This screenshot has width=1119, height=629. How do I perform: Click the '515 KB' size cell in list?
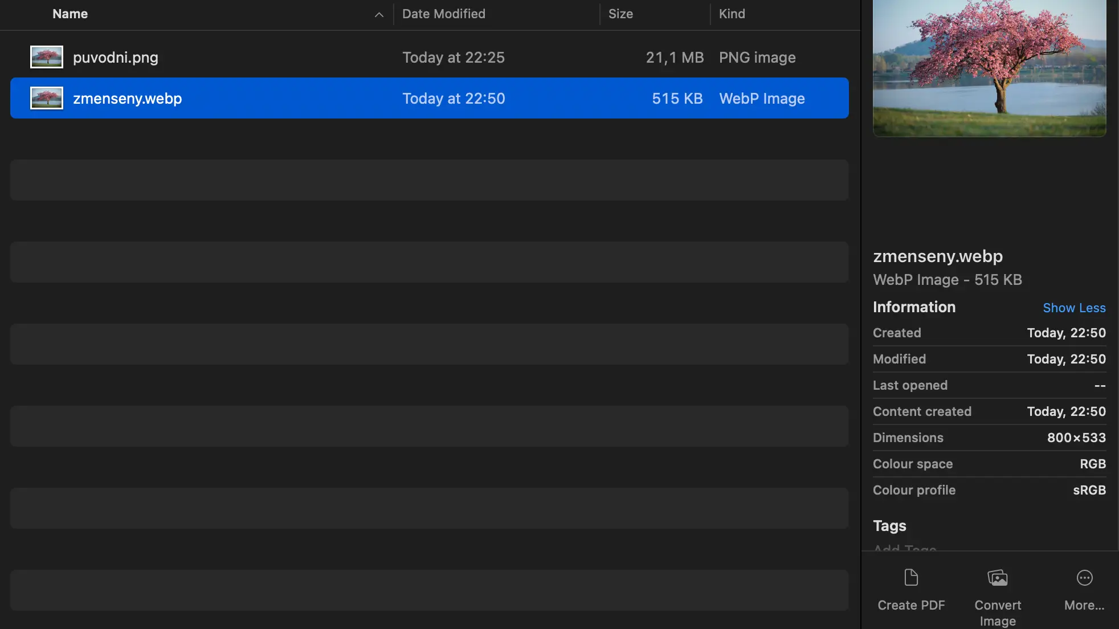coord(677,99)
